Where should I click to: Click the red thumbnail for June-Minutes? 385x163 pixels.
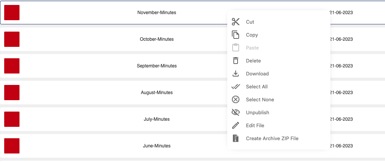click(12, 146)
